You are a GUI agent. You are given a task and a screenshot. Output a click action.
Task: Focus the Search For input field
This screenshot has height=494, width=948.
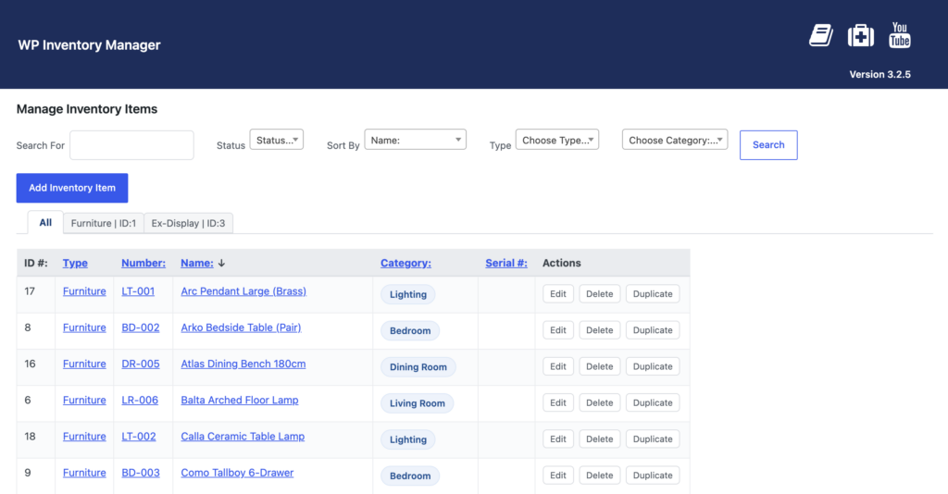[x=131, y=145]
